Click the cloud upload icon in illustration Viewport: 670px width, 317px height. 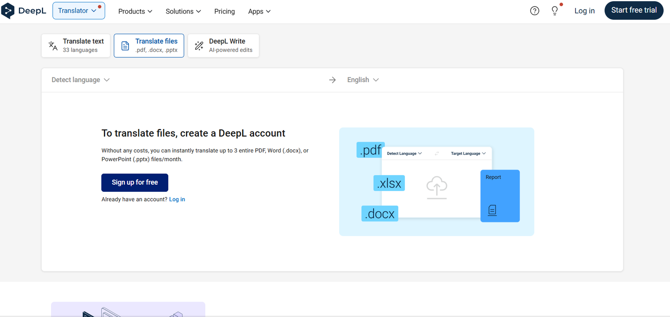pyautogui.click(x=437, y=187)
